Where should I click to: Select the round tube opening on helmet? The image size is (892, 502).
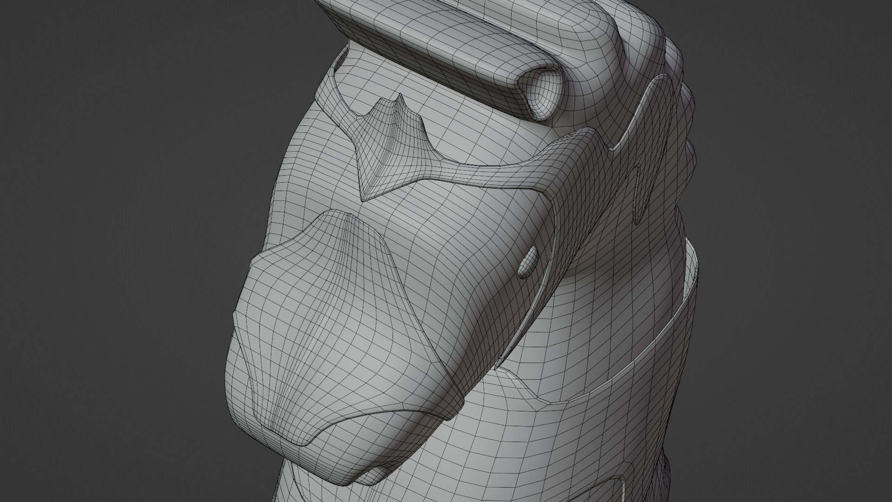(x=540, y=92)
